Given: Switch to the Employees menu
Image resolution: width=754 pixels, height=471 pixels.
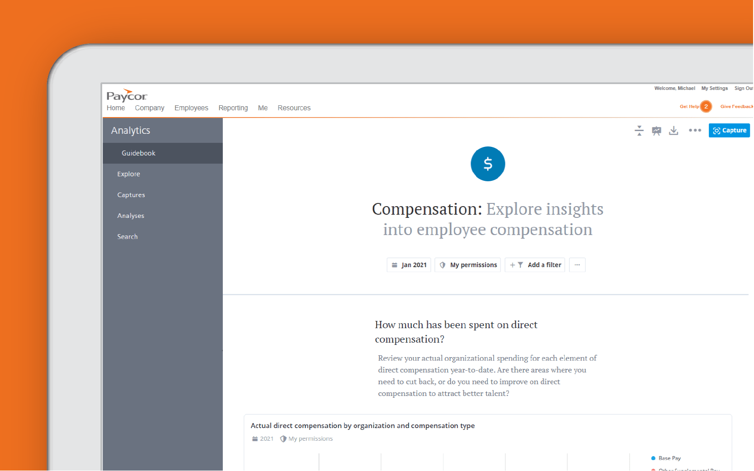Looking at the screenshot, I should 191,108.
